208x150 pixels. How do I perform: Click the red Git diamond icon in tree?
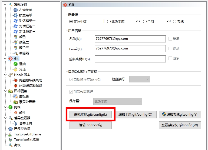click(11, 59)
